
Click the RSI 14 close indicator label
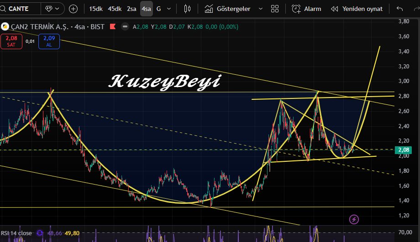click(x=16, y=233)
